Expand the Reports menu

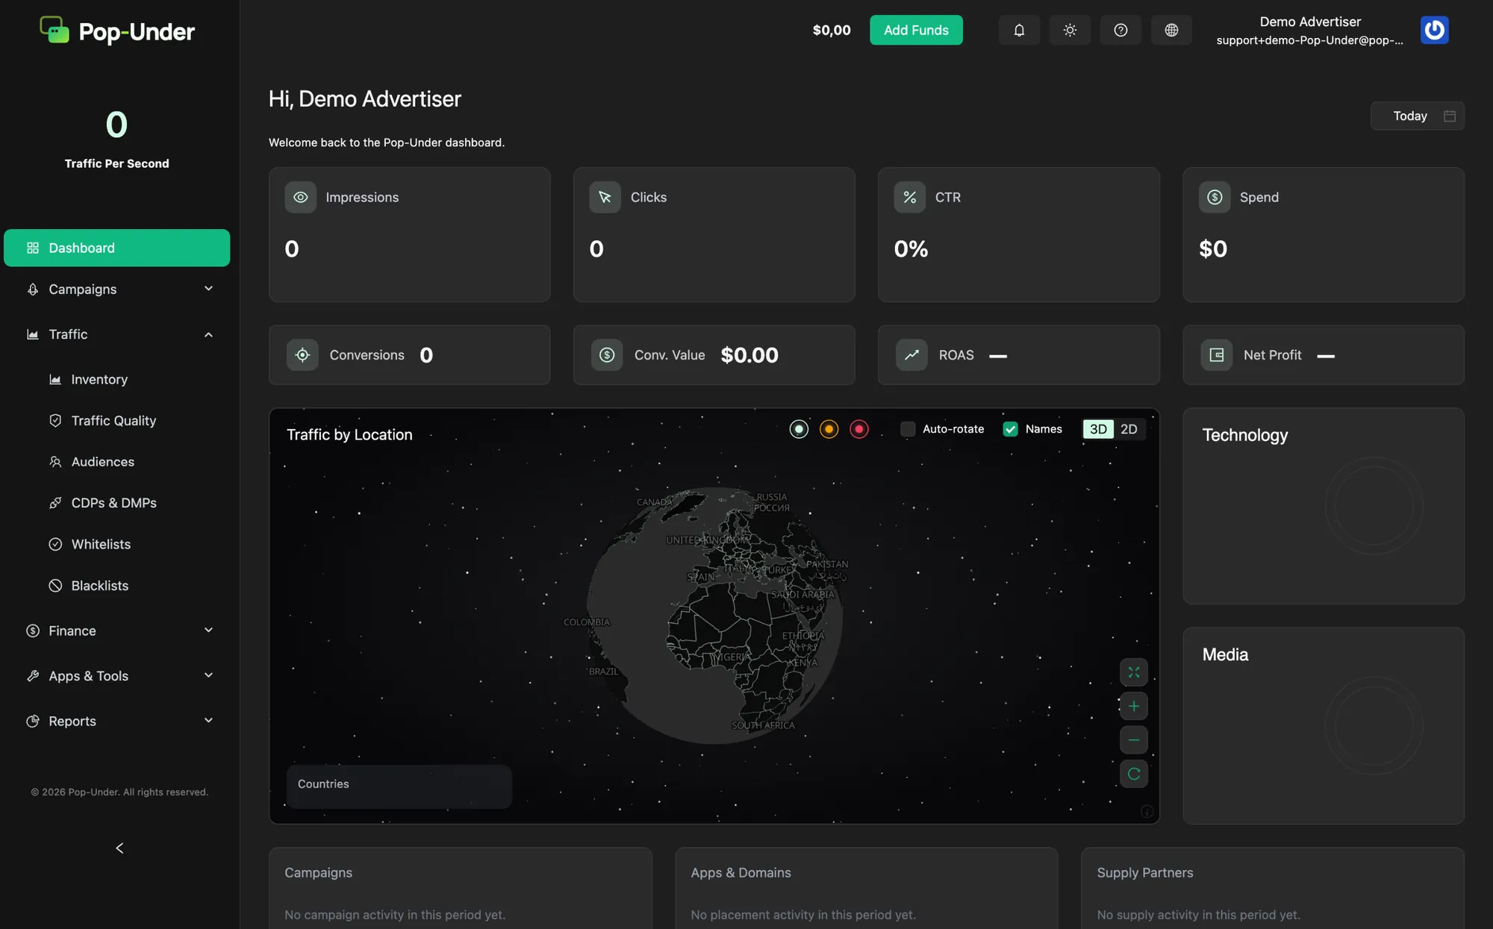pyautogui.click(x=117, y=721)
